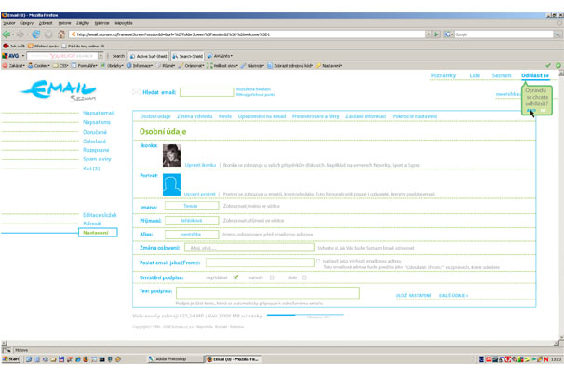Select the 'nahoře' signature position option
The height and width of the screenshot is (378, 564).
click(x=272, y=277)
